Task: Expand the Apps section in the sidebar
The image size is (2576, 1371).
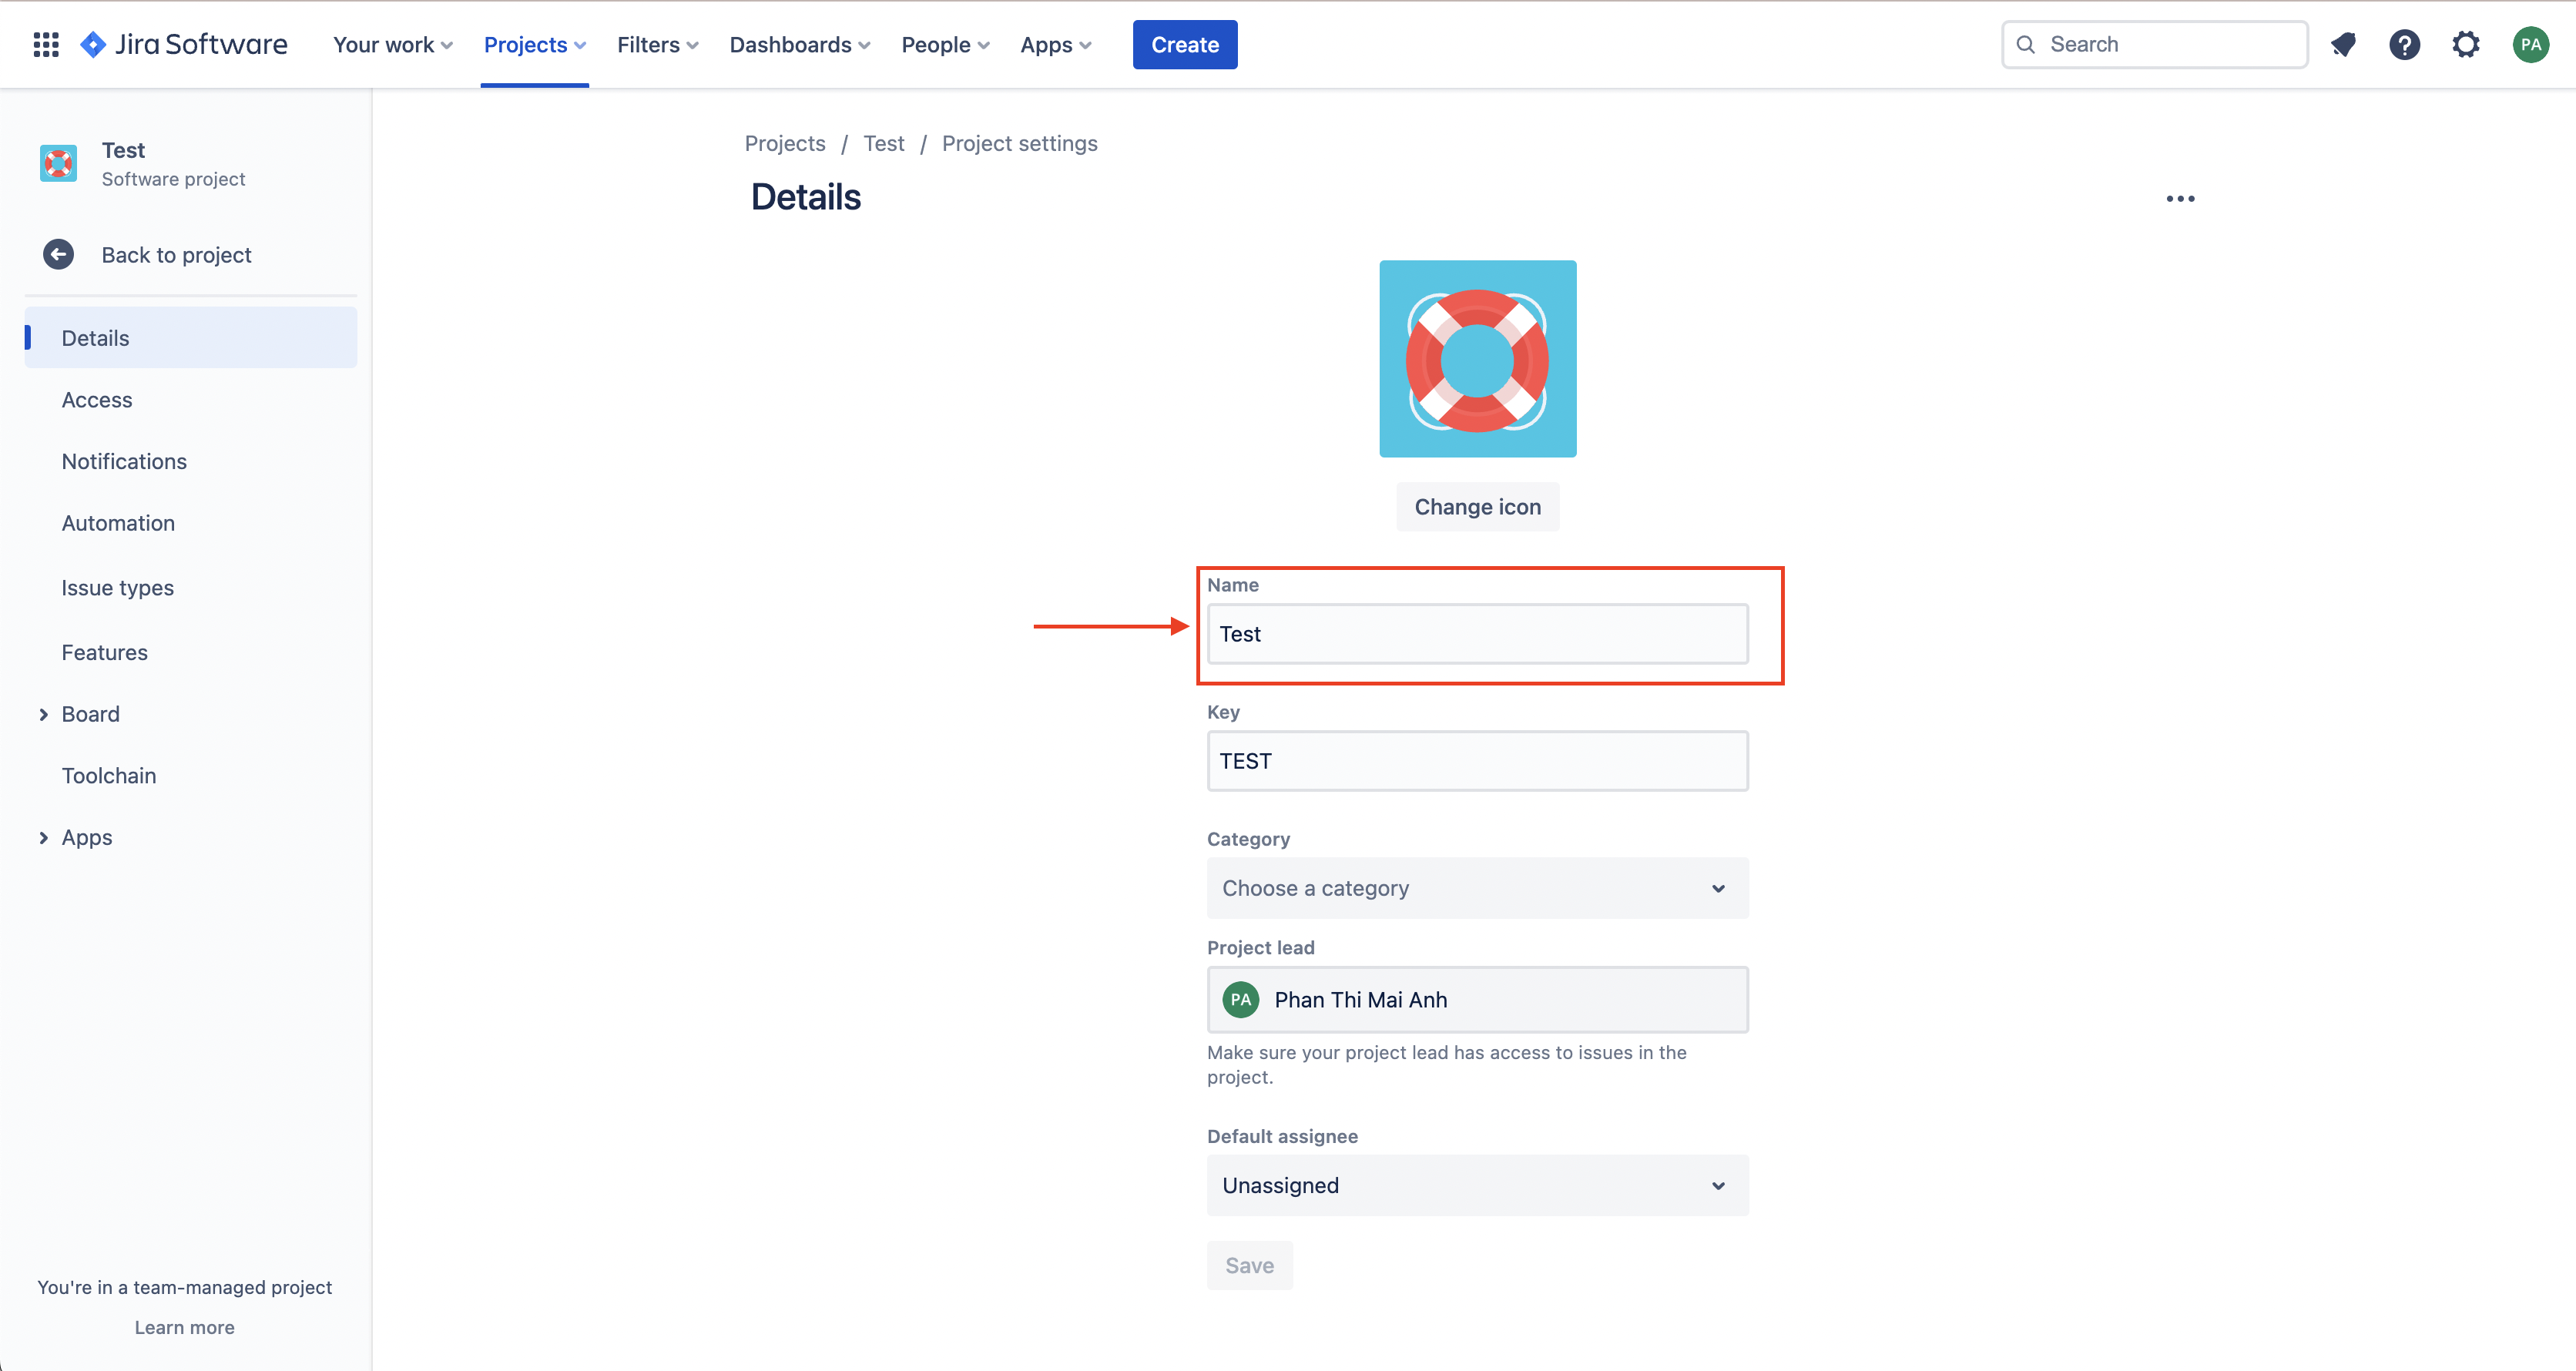Action: tap(44, 838)
